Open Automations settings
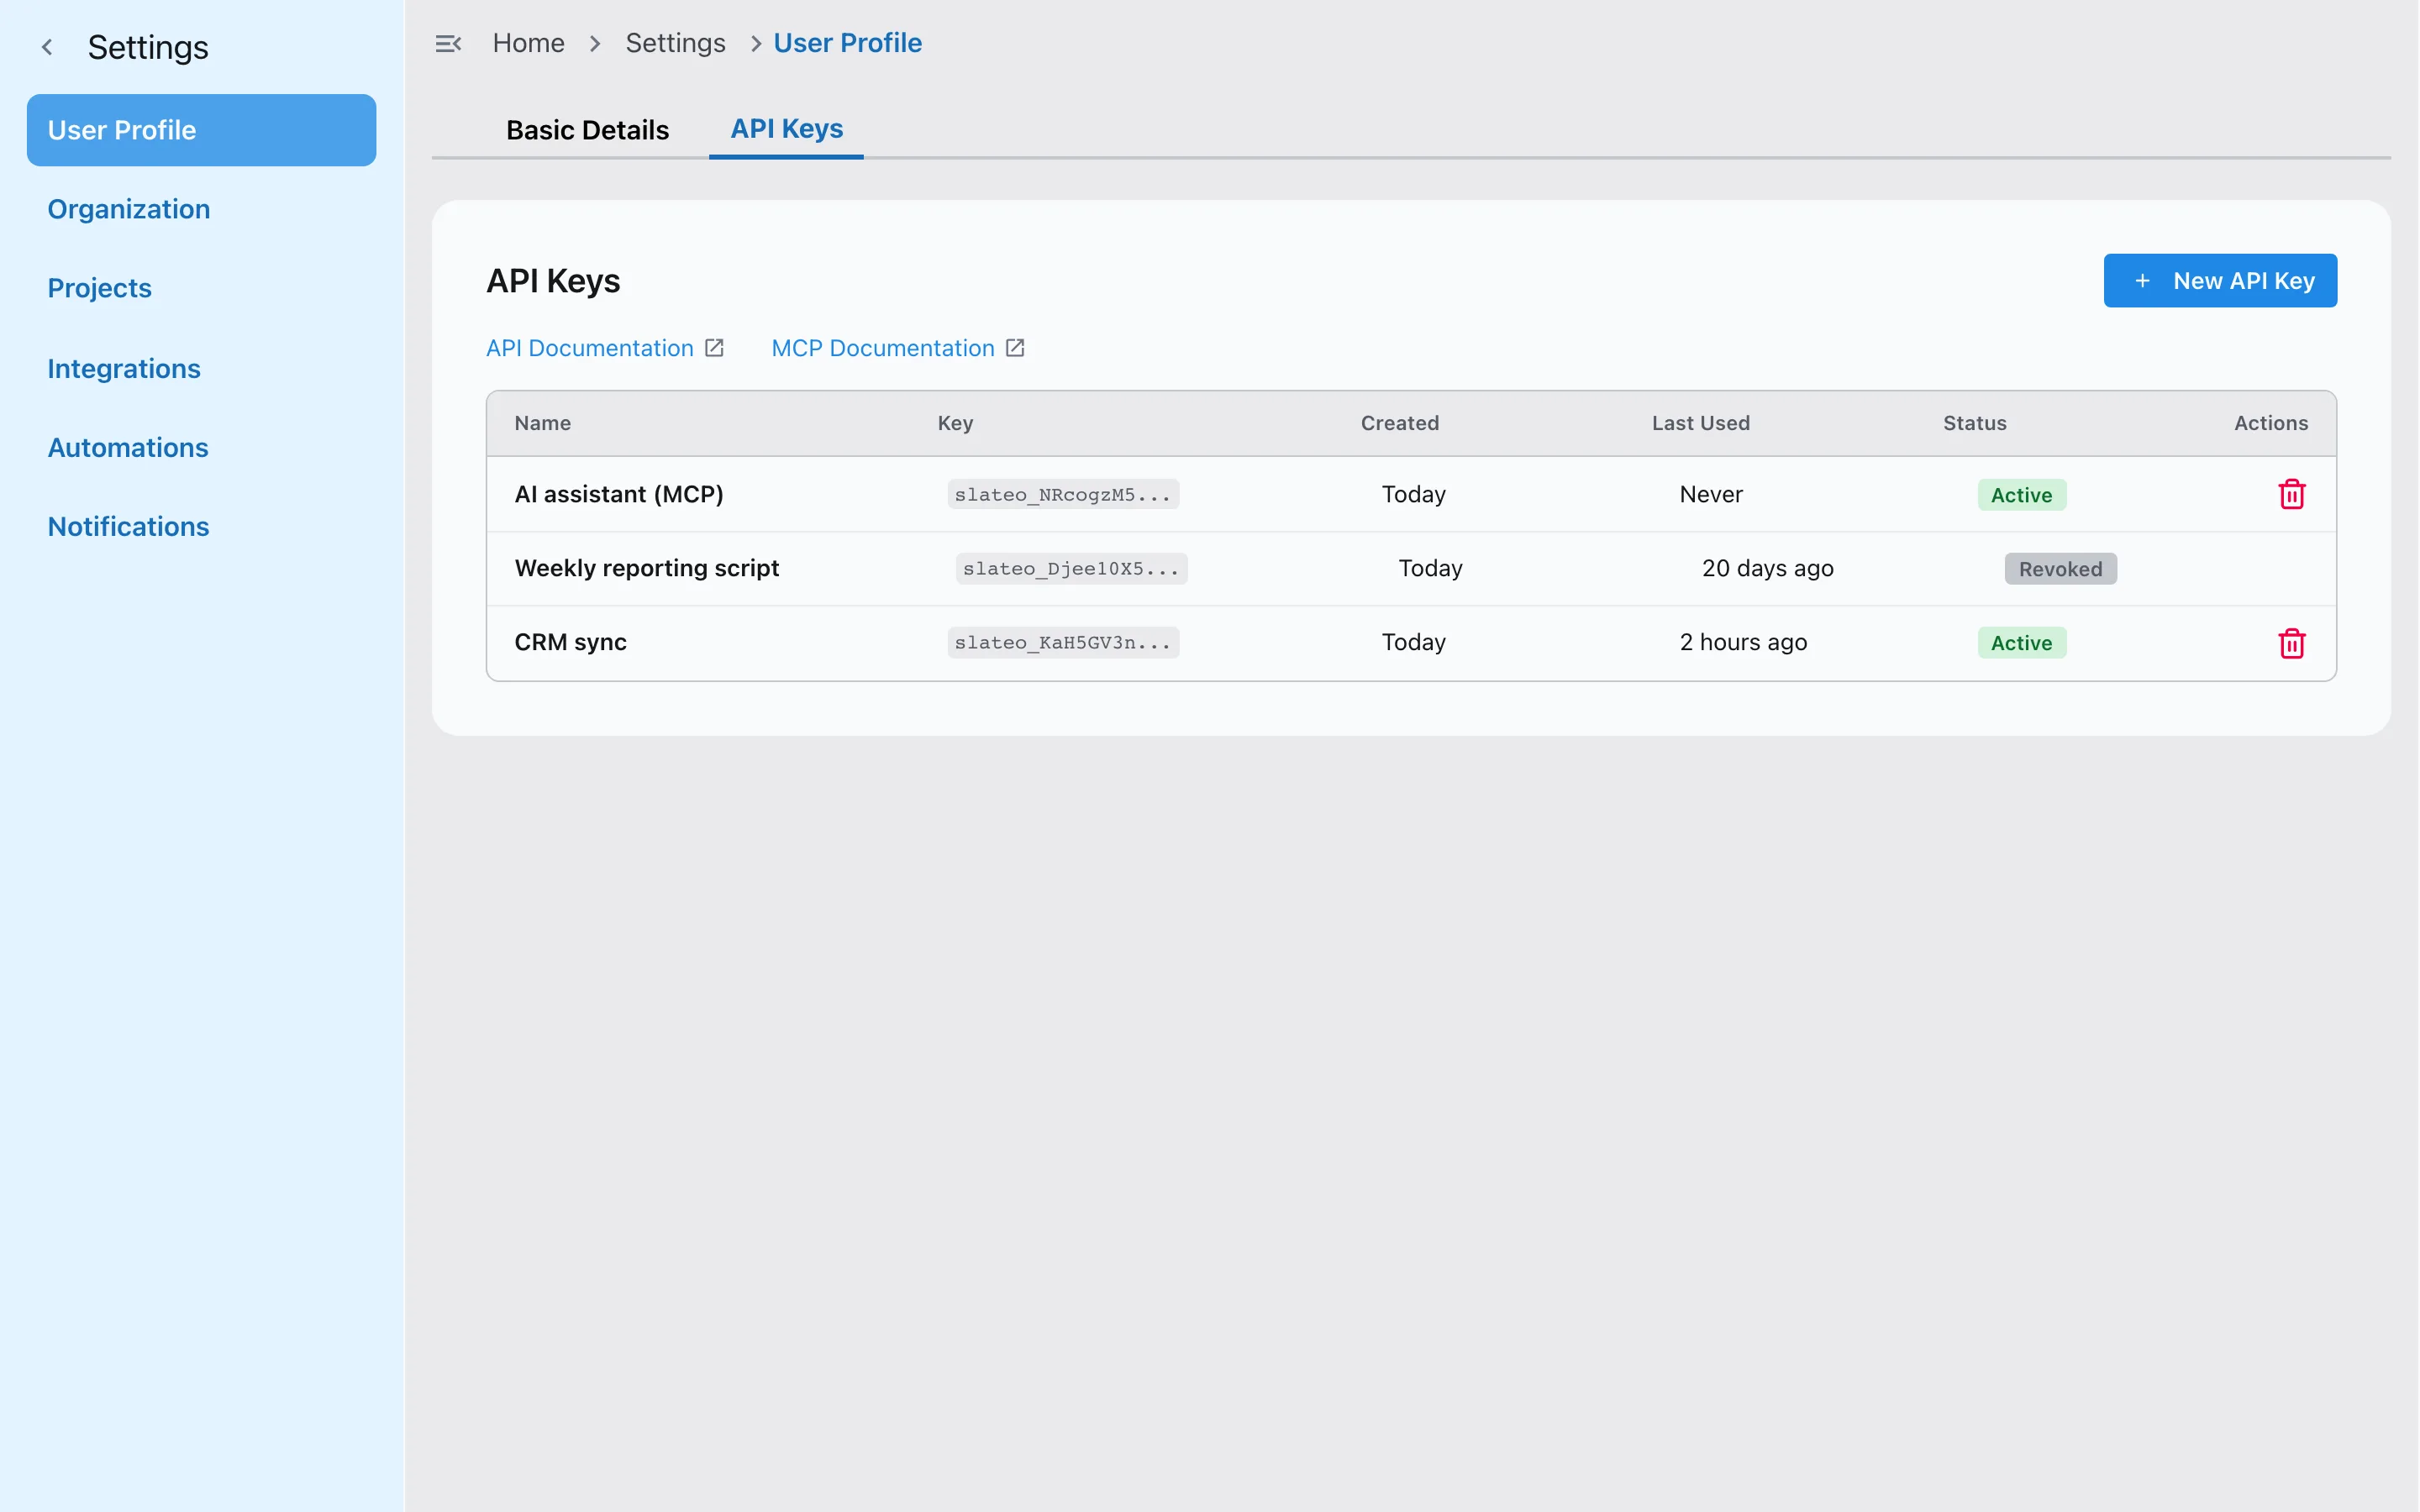Viewport: 2420px width, 1512px height. (x=128, y=447)
